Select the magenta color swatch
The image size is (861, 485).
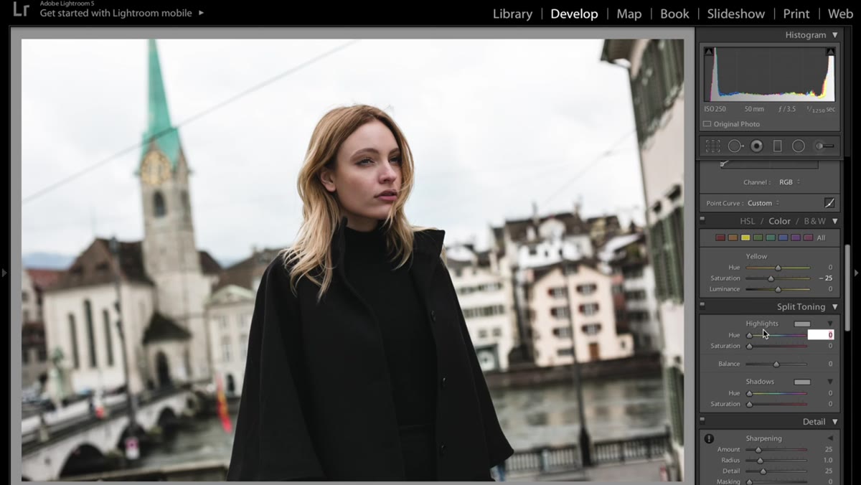(808, 237)
